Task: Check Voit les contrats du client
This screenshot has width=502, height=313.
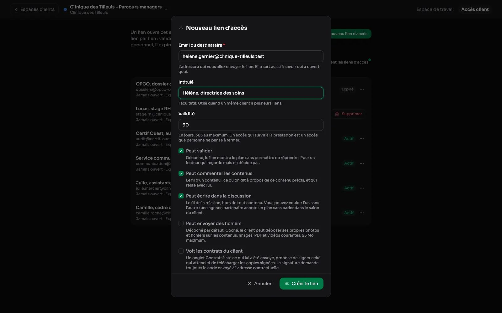Action: click(x=181, y=251)
